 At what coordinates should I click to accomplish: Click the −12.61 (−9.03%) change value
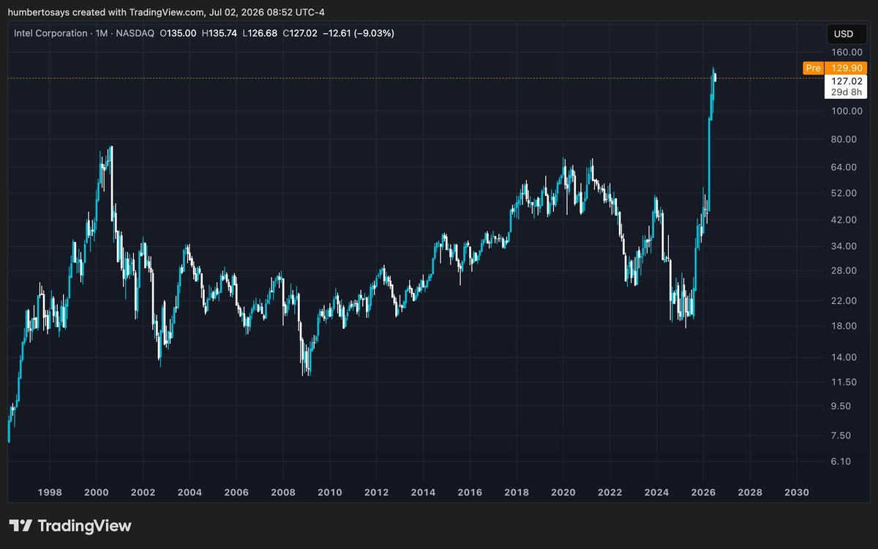[x=359, y=34]
